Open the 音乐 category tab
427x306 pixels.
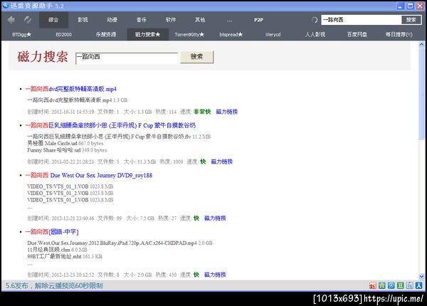(142, 20)
